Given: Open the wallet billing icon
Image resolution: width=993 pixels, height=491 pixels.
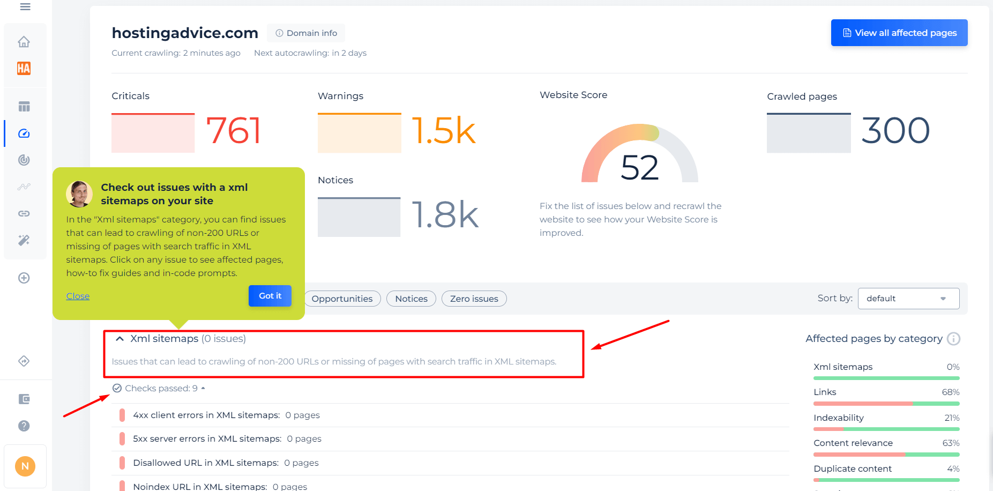Looking at the screenshot, I should [x=24, y=399].
